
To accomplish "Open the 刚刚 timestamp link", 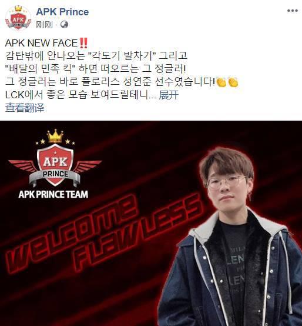I will point(44,25).
